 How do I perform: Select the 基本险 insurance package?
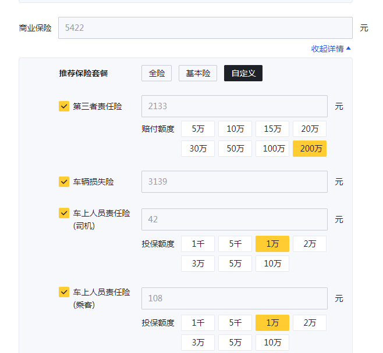pyautogui.click(x=198, y=73)
